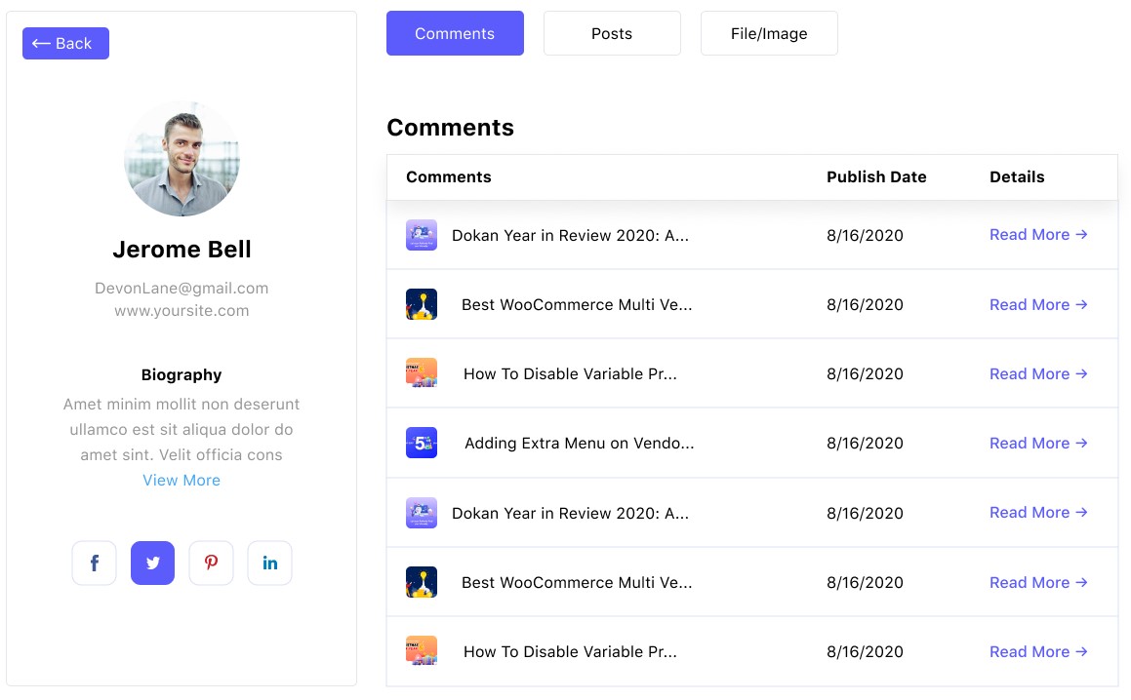This screenshot has width=1131, height=700.
Task: Open the LinkedIn social icon
Action: coord(269,564)
